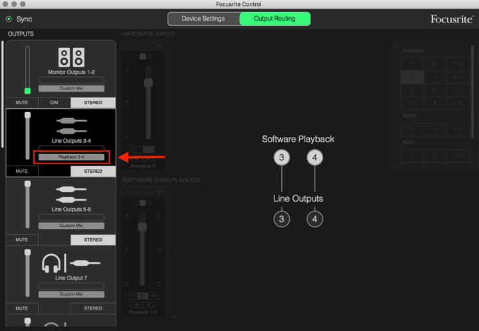Click Software Playback circle number 3
The height and width of the screenshot is (331, 479).
click(x=282, y=157)
